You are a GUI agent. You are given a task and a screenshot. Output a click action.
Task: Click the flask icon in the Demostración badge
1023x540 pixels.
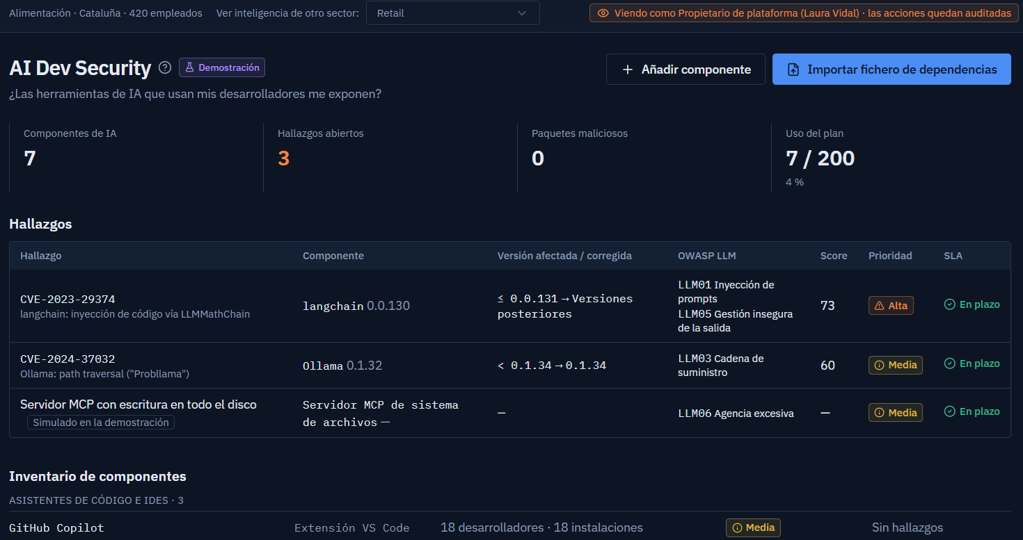189,67
